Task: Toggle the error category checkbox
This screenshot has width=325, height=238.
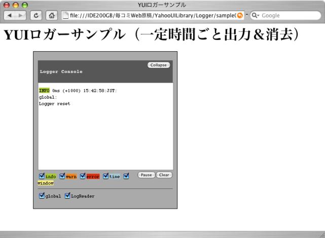Action: pyautogui.click(x=83, y=176)
